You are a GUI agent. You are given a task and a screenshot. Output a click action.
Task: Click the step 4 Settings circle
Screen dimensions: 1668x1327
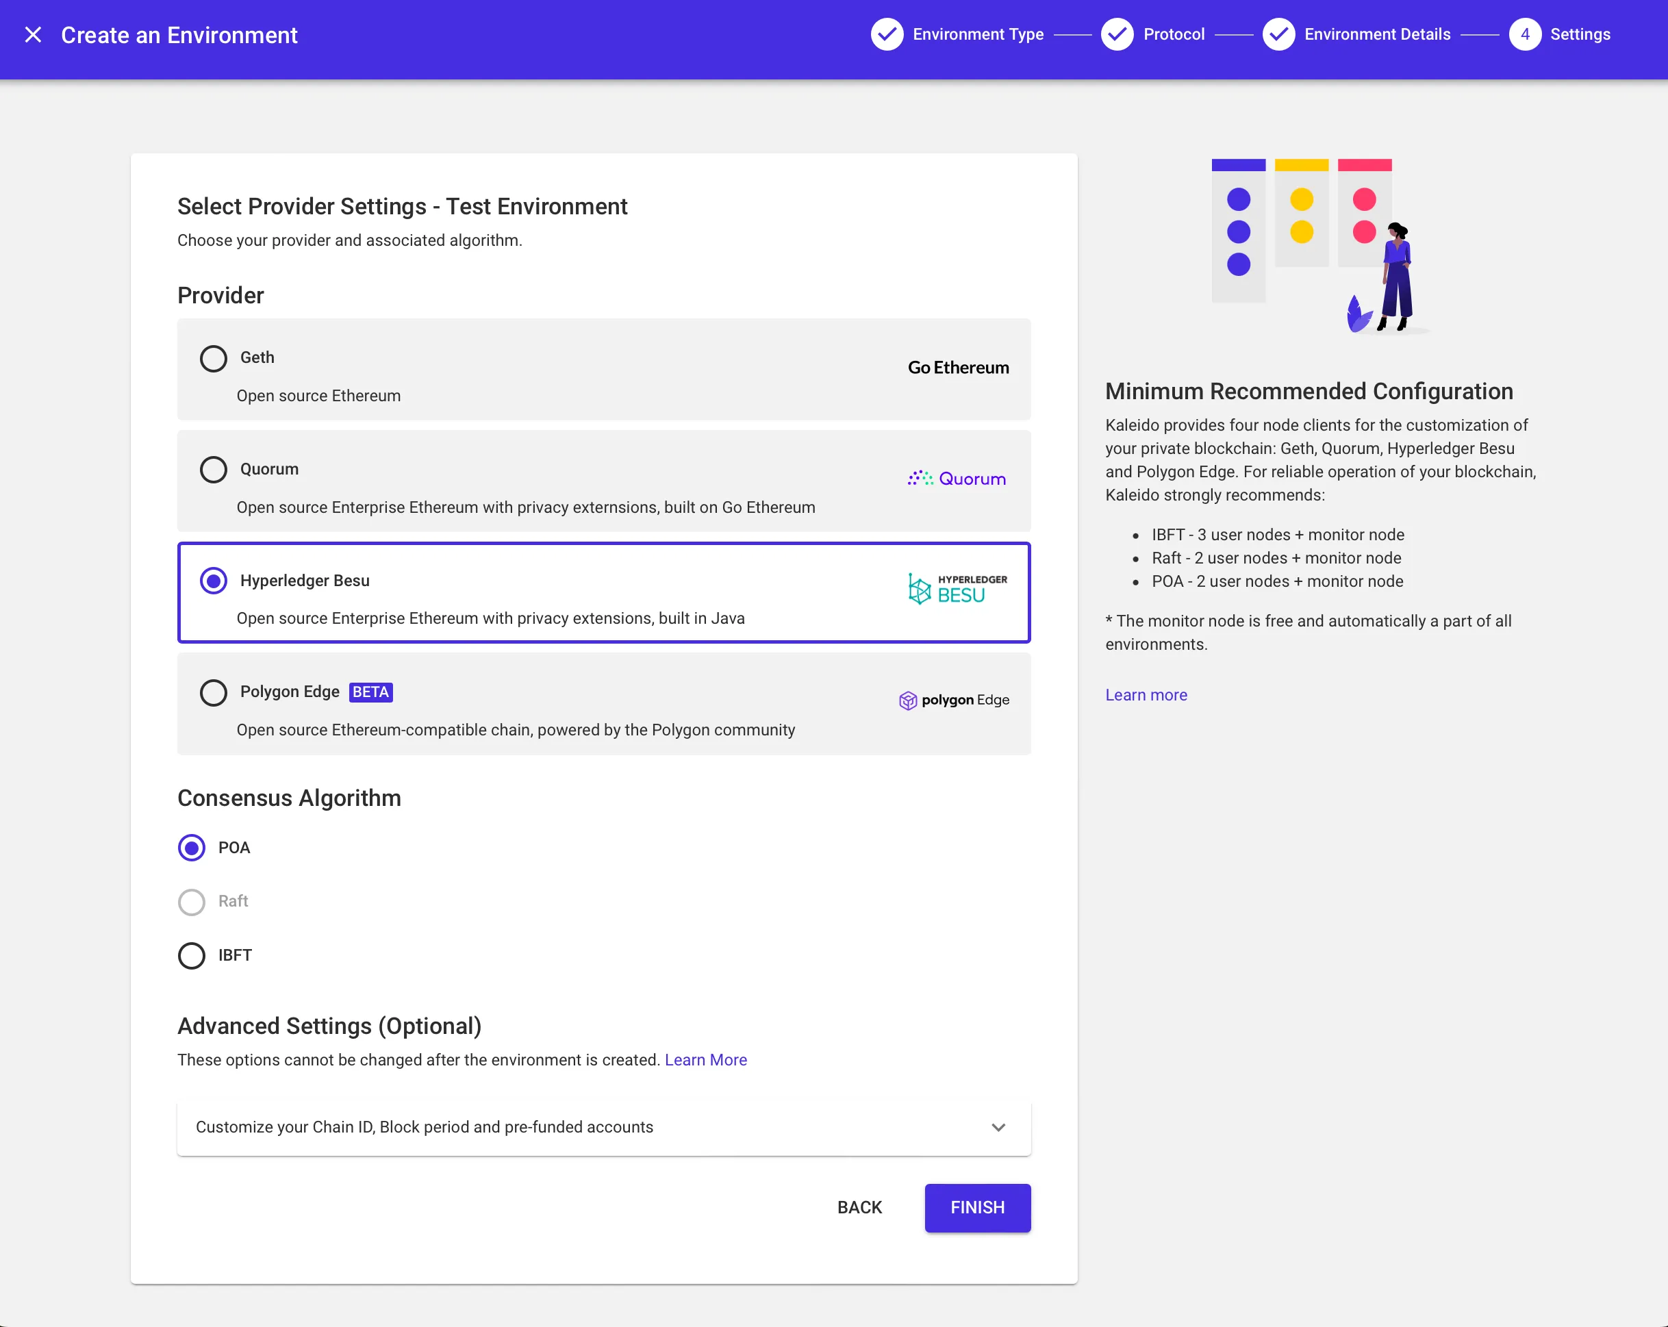pos(1524,35)
